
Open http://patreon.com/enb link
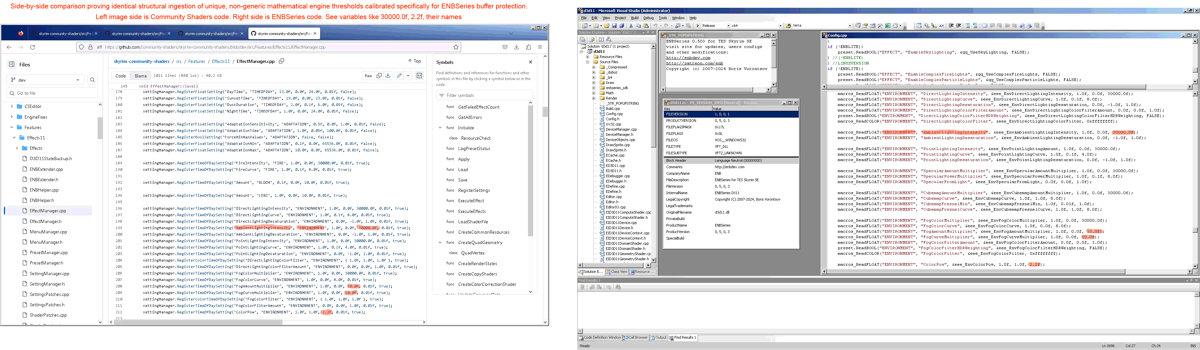695,63
